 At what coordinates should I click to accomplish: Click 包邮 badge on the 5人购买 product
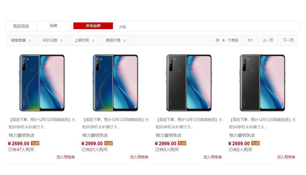[182, 143]
